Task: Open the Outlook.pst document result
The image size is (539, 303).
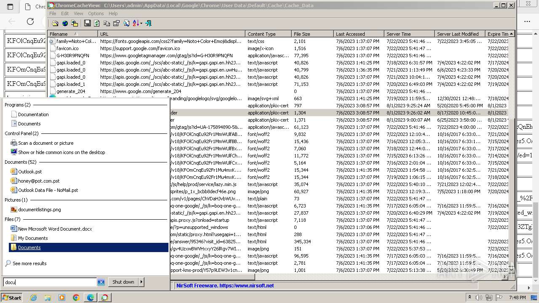Action: (x=30, y=172)
